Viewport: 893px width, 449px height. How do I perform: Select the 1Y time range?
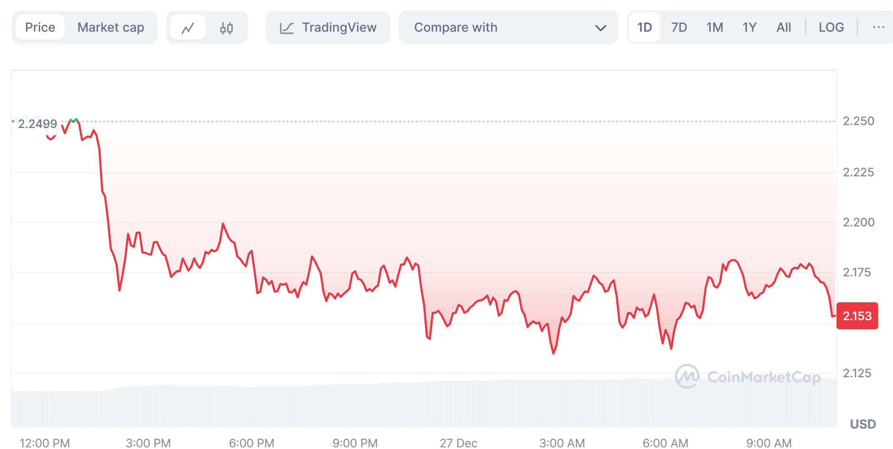749,28
